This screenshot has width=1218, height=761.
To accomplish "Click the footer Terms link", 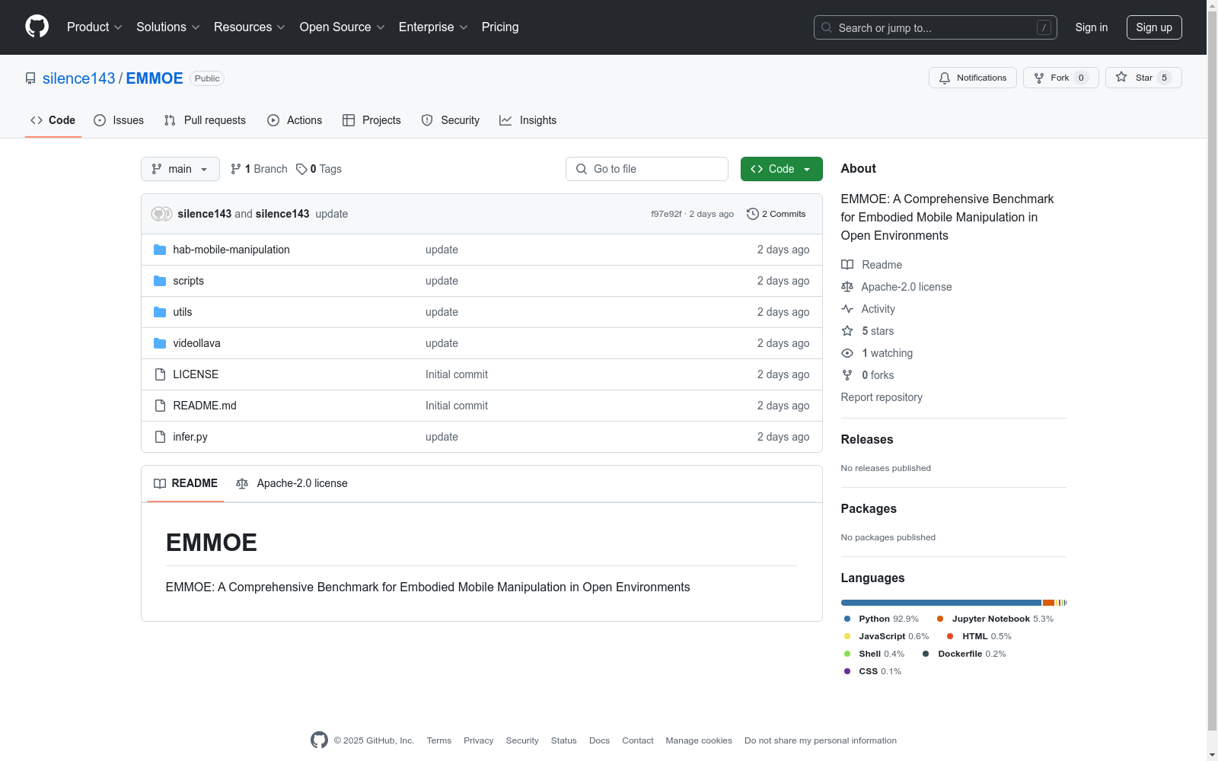I will 439,740.
